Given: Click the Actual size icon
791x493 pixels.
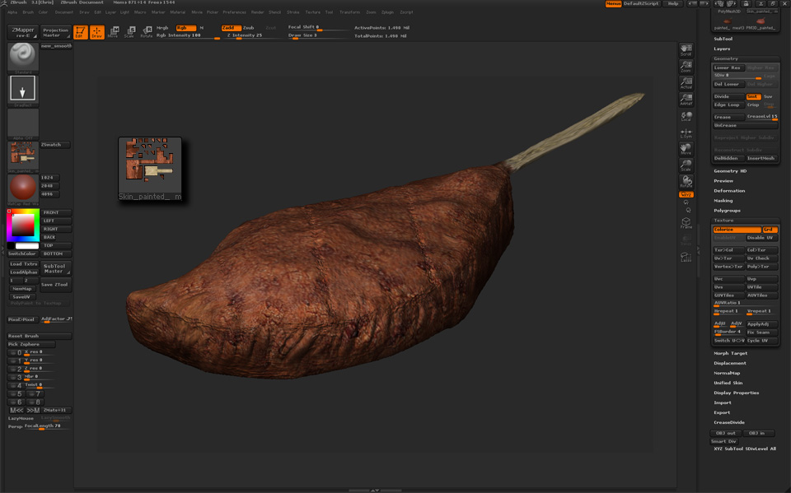Looking at the screenshot, I should click(x=686, y=82).
